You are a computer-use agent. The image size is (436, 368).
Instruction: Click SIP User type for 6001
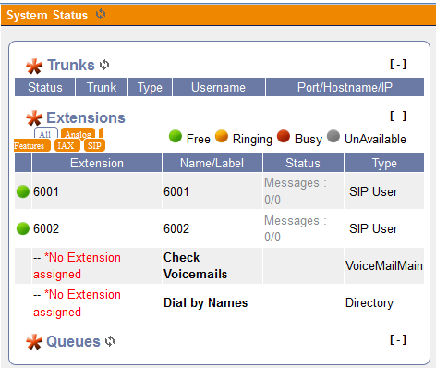(x=384, y=191)
